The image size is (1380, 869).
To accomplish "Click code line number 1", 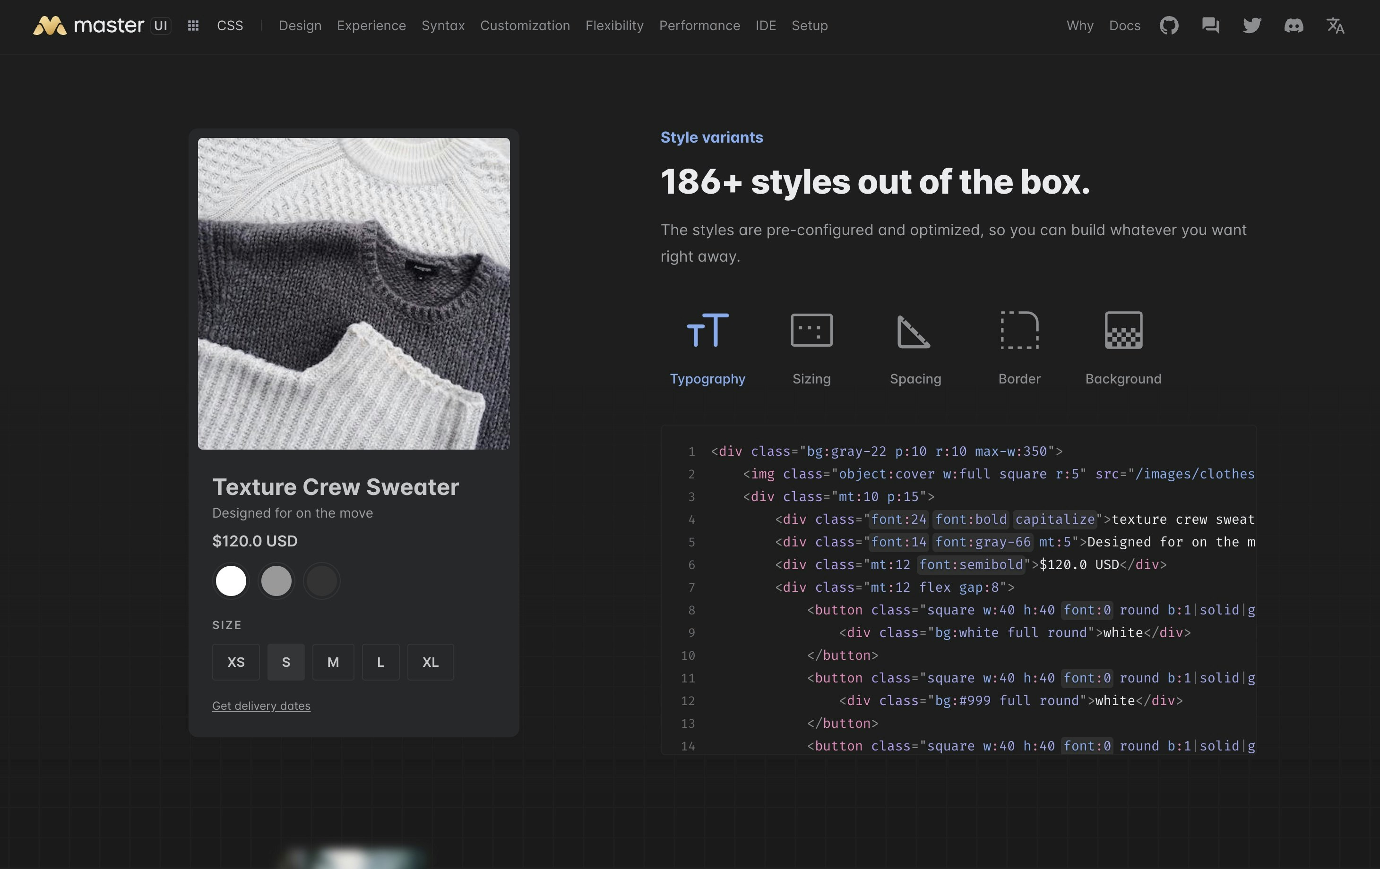I will click(691, 452).
